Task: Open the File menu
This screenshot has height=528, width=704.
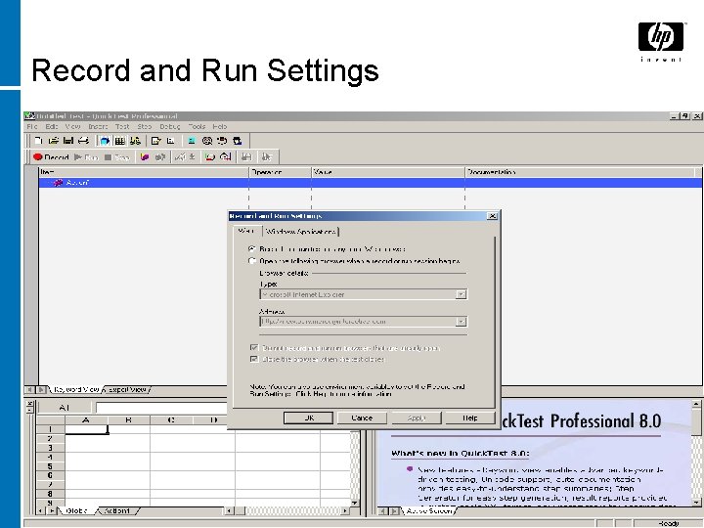Action: [x=32, y=126]
